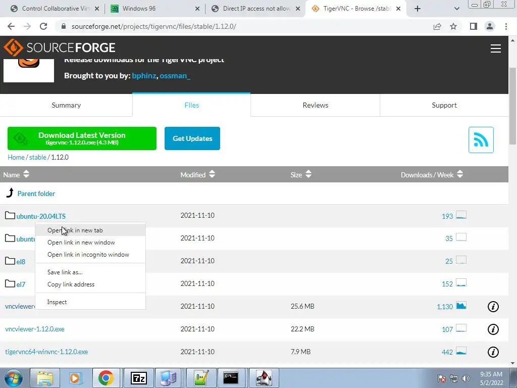Sort files by Size column
517x388 pixels.
301,174
